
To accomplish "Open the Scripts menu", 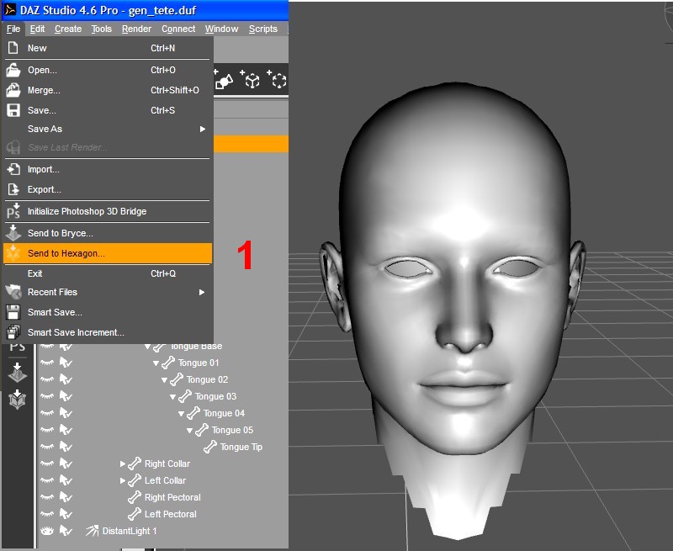I will tap(263, 29).
